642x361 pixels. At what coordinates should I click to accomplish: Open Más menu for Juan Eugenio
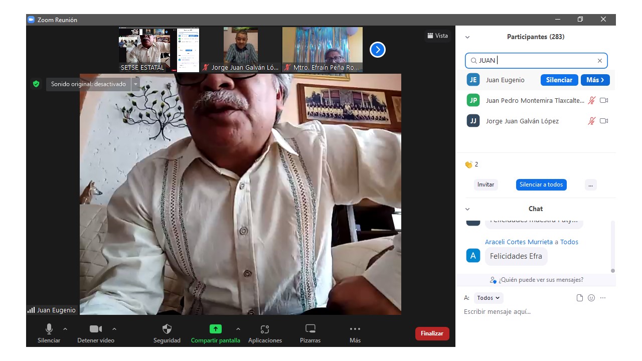(x=595, y=80)
